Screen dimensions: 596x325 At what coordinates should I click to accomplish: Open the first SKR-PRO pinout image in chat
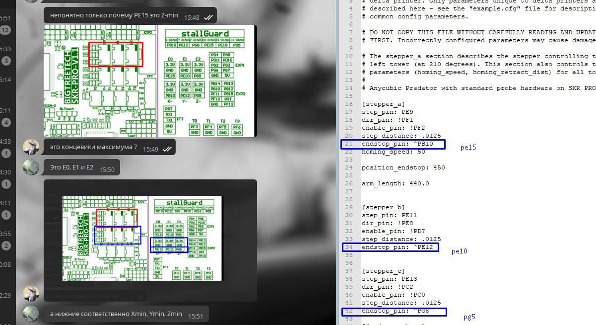point(150,81)
